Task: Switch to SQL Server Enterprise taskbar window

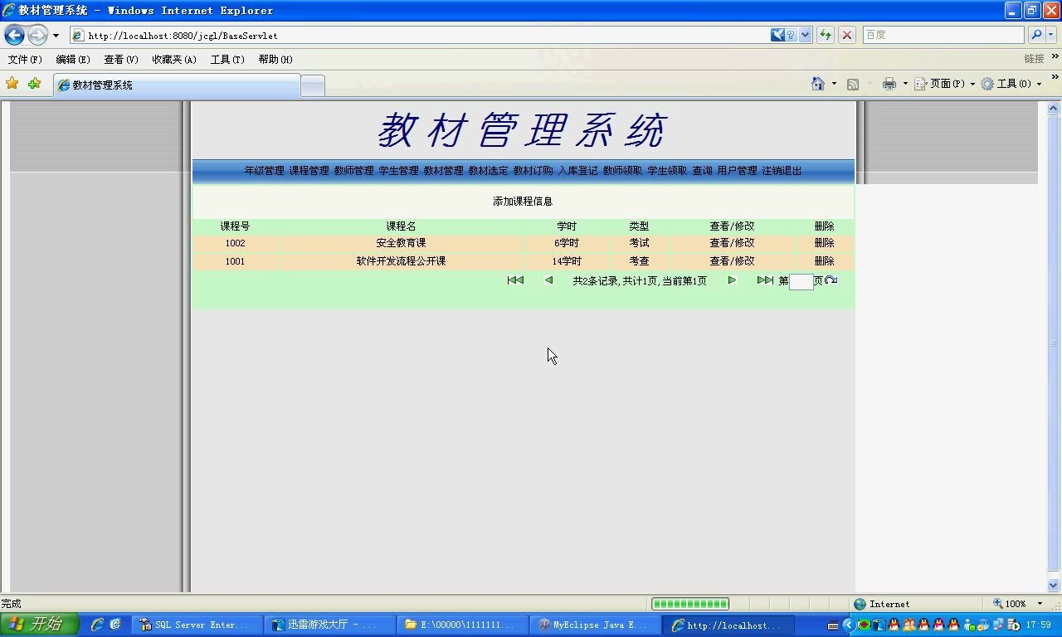Action: point(197,625)
